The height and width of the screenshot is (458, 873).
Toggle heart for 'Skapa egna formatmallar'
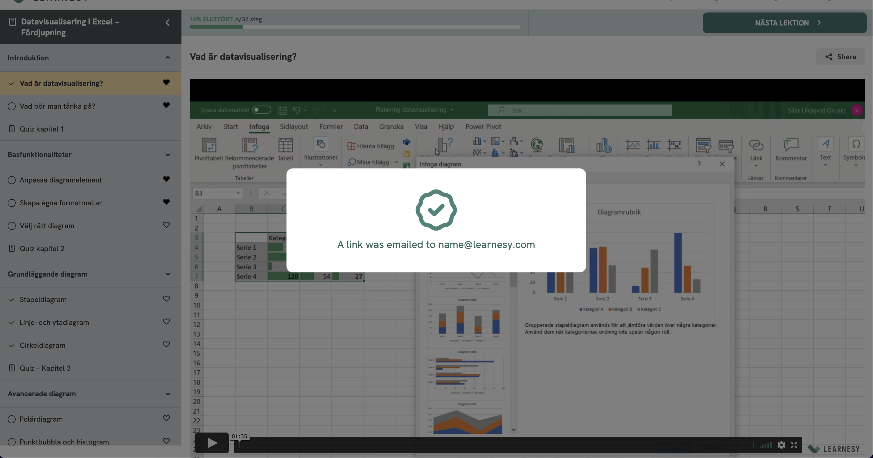point(166,202)
